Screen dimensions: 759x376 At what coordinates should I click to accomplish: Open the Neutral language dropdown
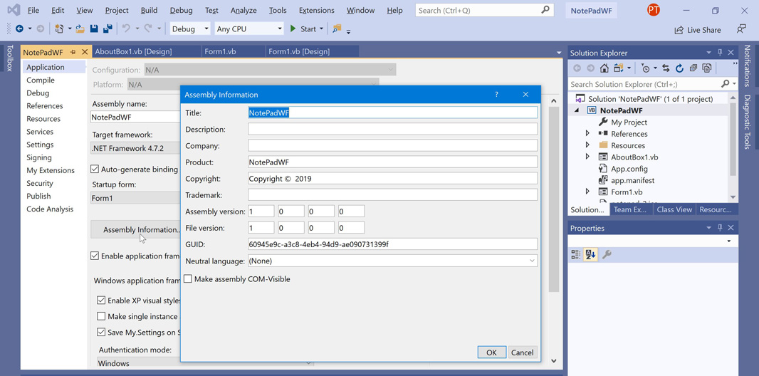[x=531, y=261]
